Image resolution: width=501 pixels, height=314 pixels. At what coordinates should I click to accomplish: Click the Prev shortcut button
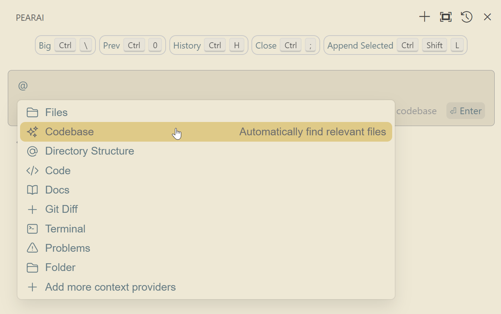coord(132,45)
